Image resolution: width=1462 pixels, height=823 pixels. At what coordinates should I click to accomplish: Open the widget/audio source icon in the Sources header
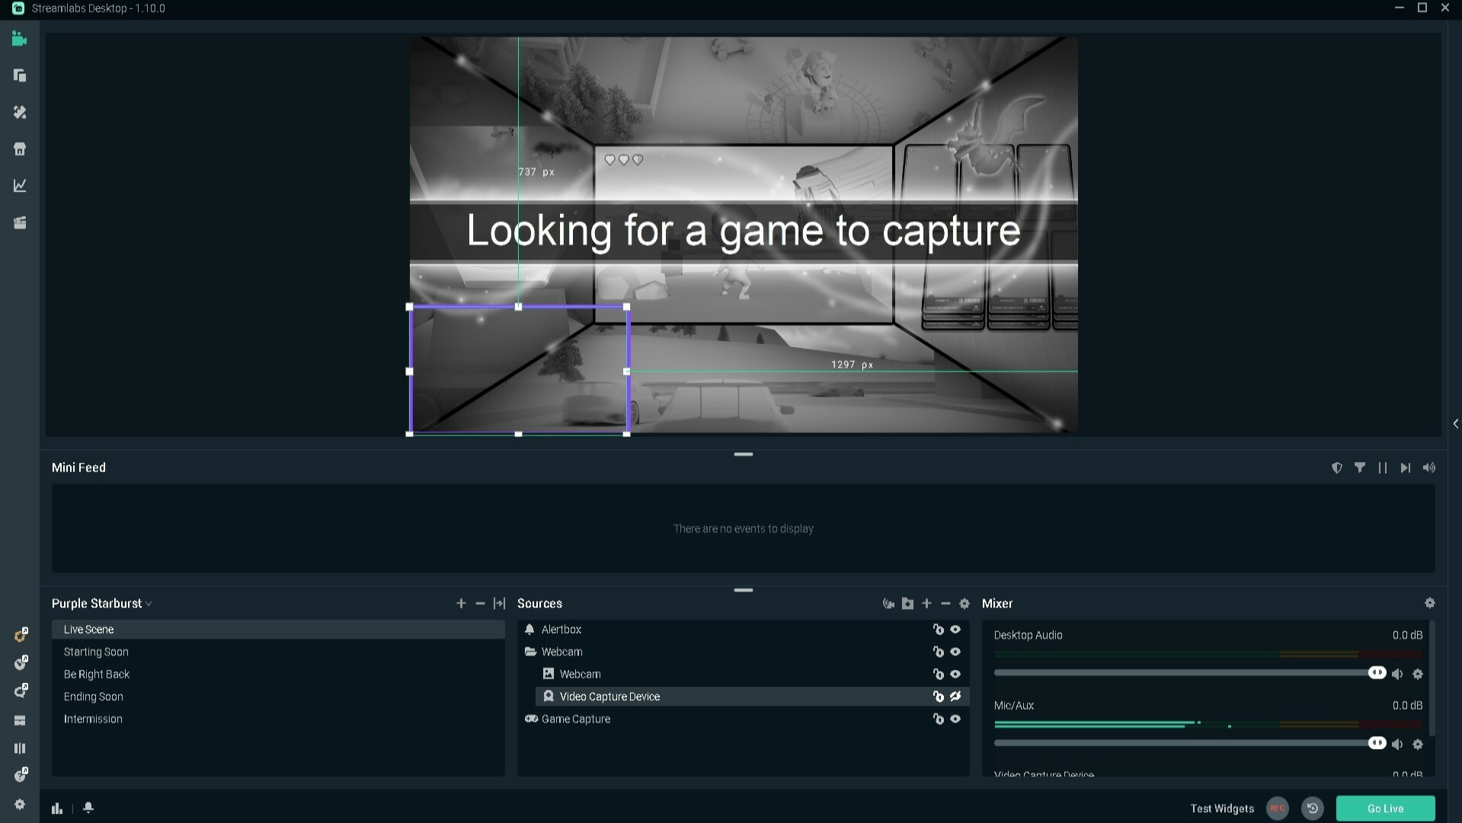pyautogui.click(x=888, y=603)
